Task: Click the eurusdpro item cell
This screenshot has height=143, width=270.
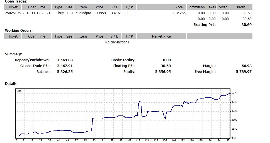Action: [x=83, y=13]
